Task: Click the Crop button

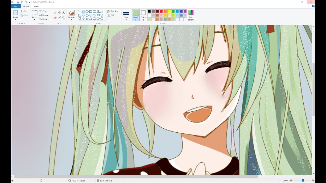Action: pos(43,11)
